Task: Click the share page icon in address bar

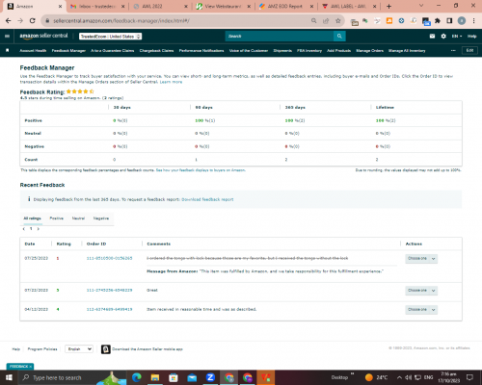Action: pos(326,20)
